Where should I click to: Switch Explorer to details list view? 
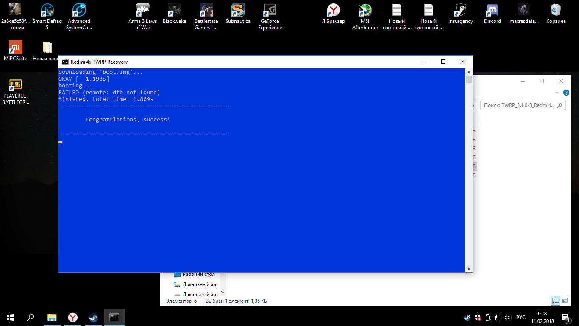click(x=555, y=301)
